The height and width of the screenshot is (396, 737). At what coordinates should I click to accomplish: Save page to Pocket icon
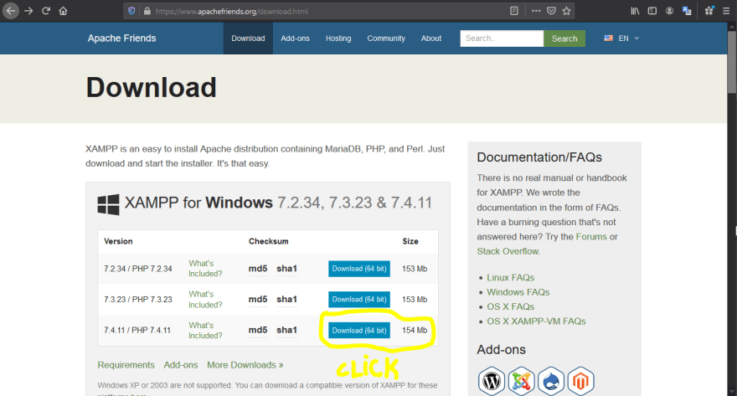point(551,11)
